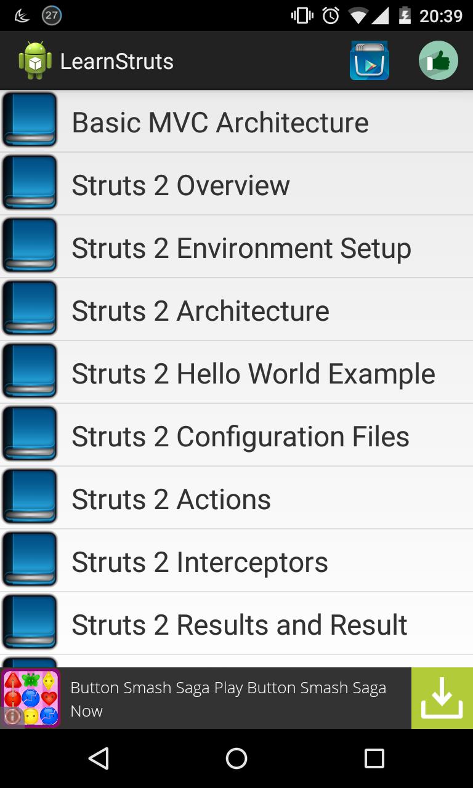This screenshot has width=473, height=788.
Task: Tap the green download arrow on the ad
Action: click(x=442, y=698)
